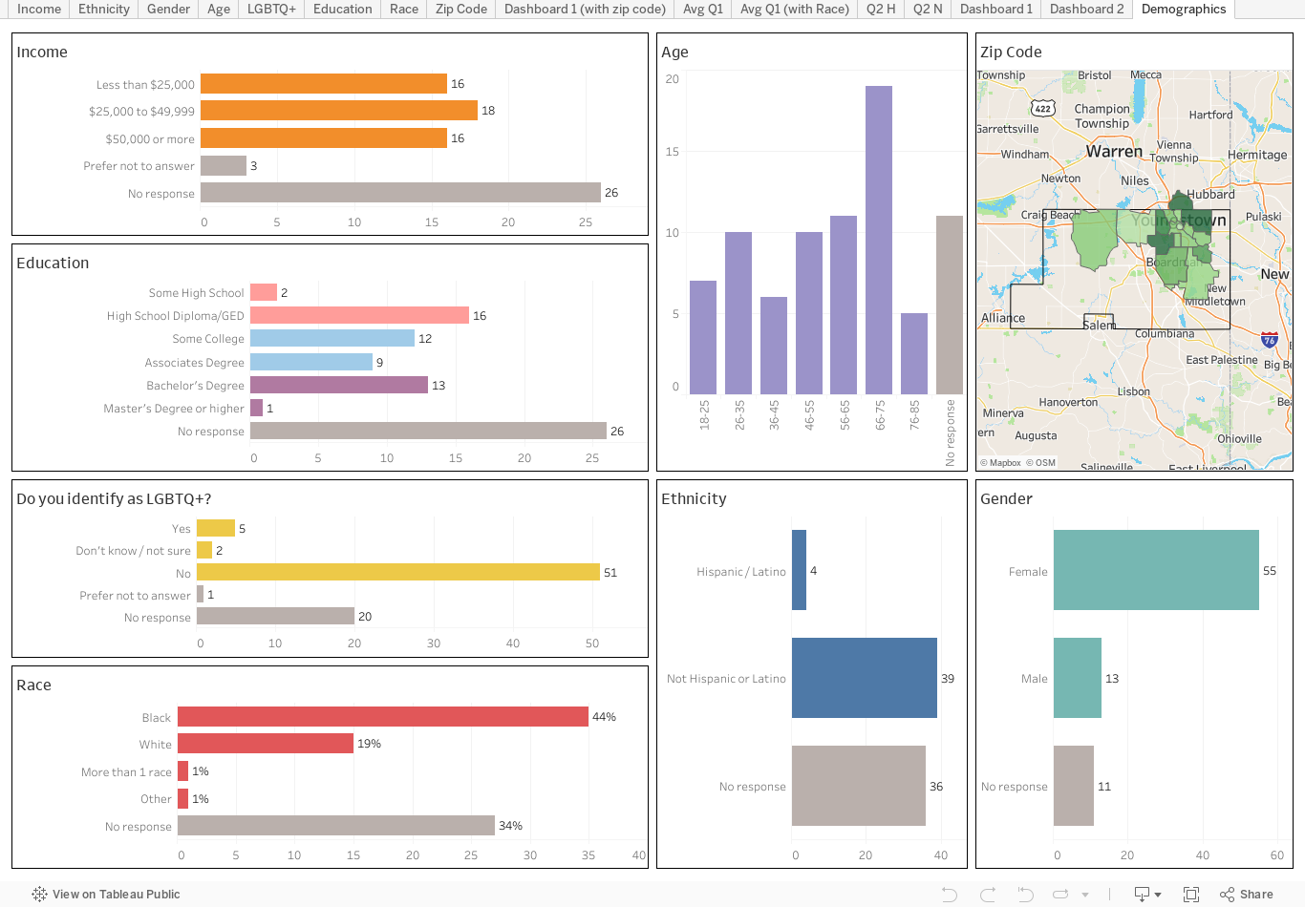The width and height of the screenshot is (1305, 907).
Task: Open the View on Tableau Public icon
Action: click(39, 895)
